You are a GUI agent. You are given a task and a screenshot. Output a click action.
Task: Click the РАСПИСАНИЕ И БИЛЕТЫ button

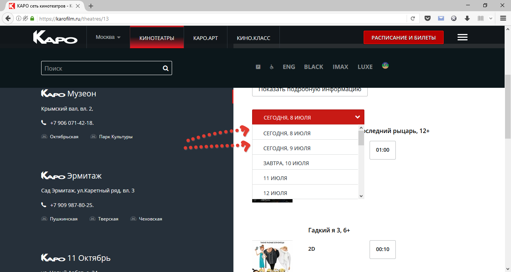point(404,38)
